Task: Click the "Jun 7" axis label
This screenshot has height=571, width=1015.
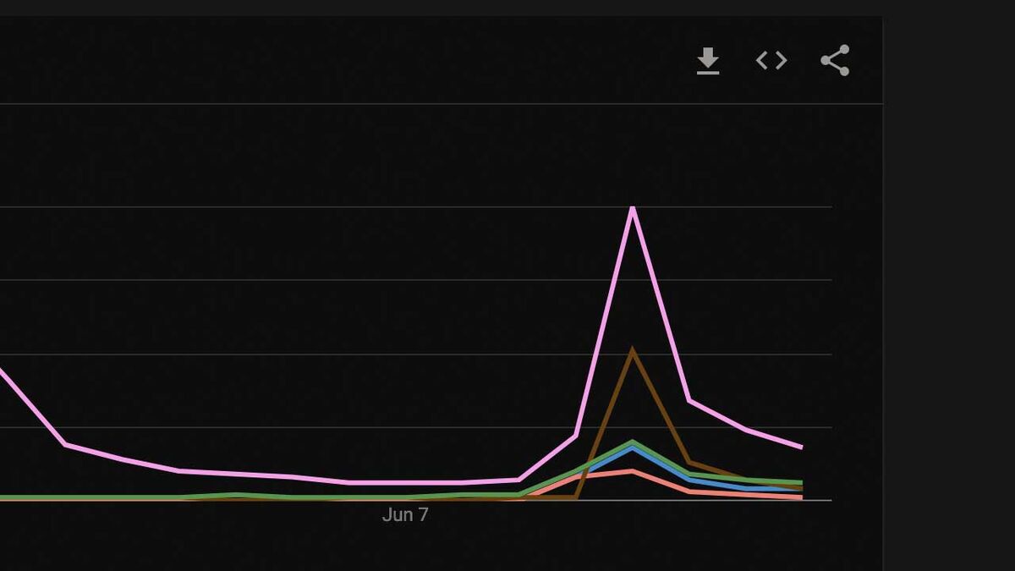Action: [x=405, y=514]
